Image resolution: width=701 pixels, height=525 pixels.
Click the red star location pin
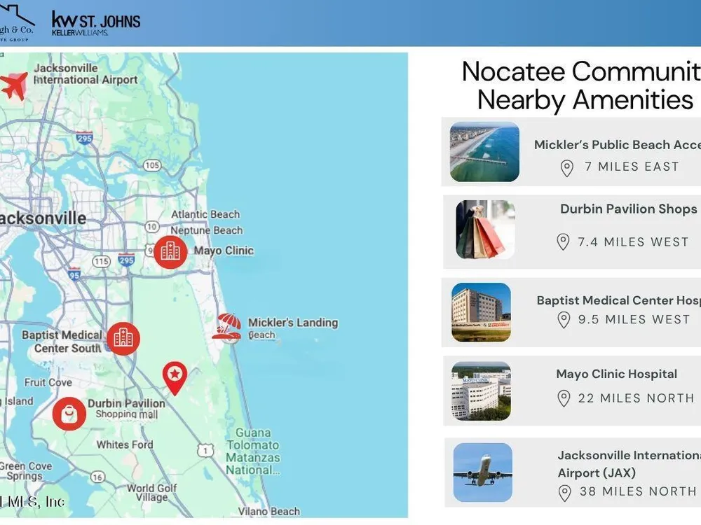(x=175, y=378)
